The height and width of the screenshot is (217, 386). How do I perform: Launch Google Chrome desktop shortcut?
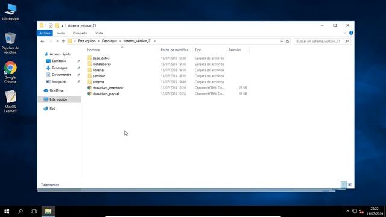pos(10,72)
